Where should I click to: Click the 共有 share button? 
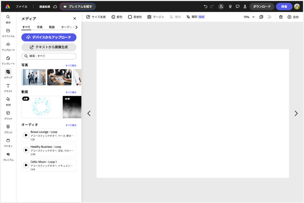click(284, 6)
